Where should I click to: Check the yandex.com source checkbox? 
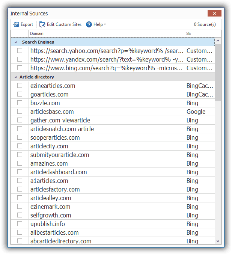[x=20, y=59]
